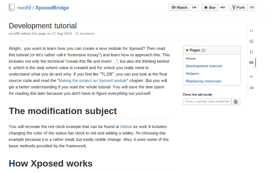This screenshot has height=173, width=273.
Task: Watch the XposedBridge repository
Action: click(x=179, y=8)
